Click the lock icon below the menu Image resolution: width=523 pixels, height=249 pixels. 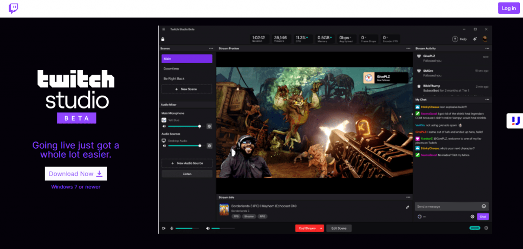[163, 39]
